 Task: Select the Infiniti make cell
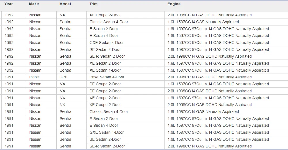35,77
